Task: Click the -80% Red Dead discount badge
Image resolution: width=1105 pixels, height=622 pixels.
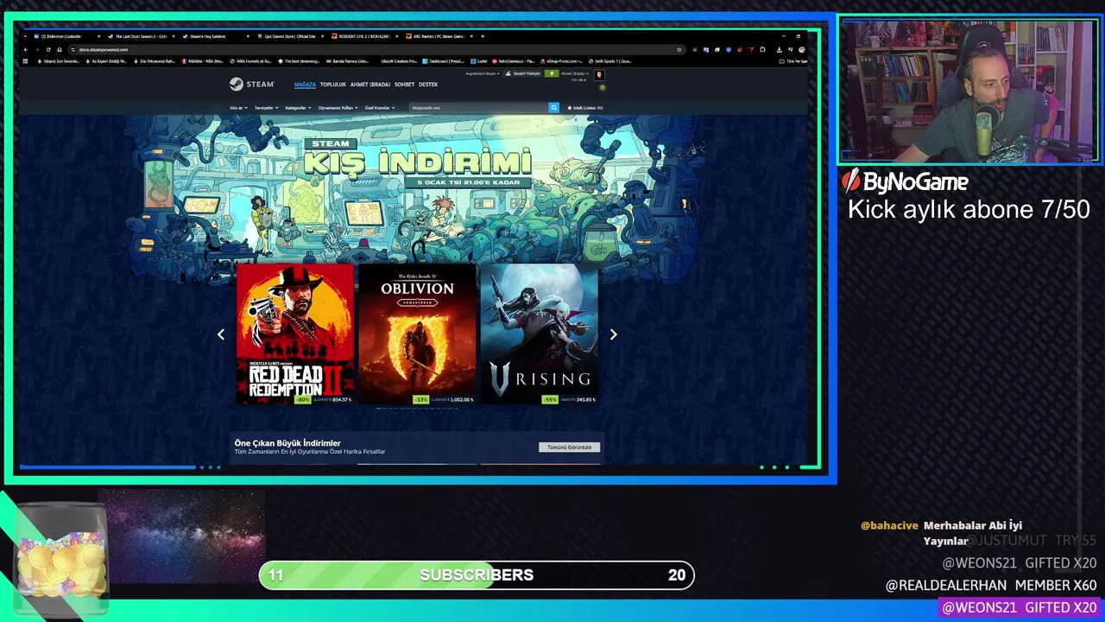Action: tap(302, 399)
